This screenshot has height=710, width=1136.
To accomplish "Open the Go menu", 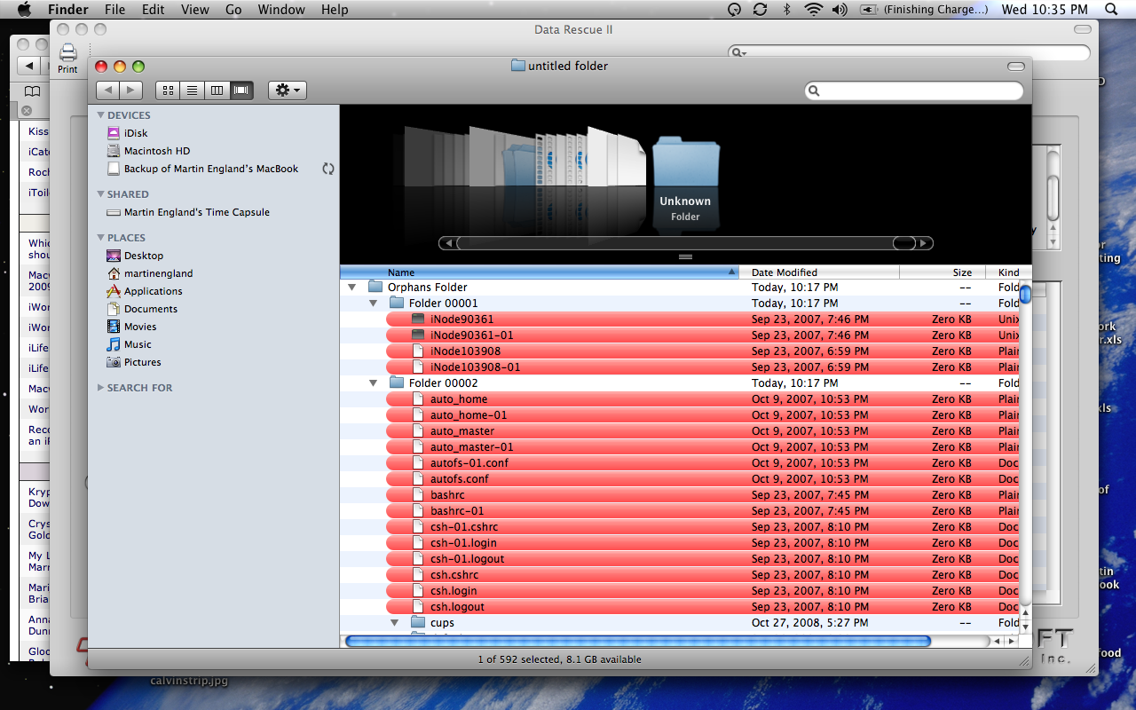I will pyautogui.click(x=233, y=10).
